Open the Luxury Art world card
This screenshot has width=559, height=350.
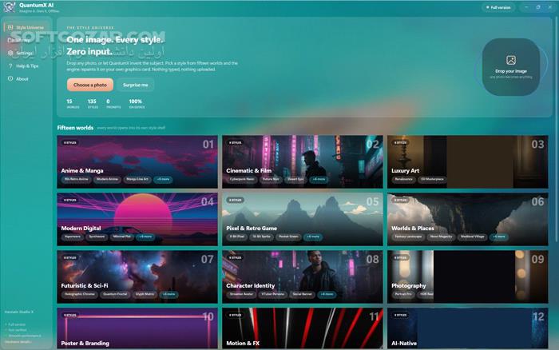click(468, 161)
